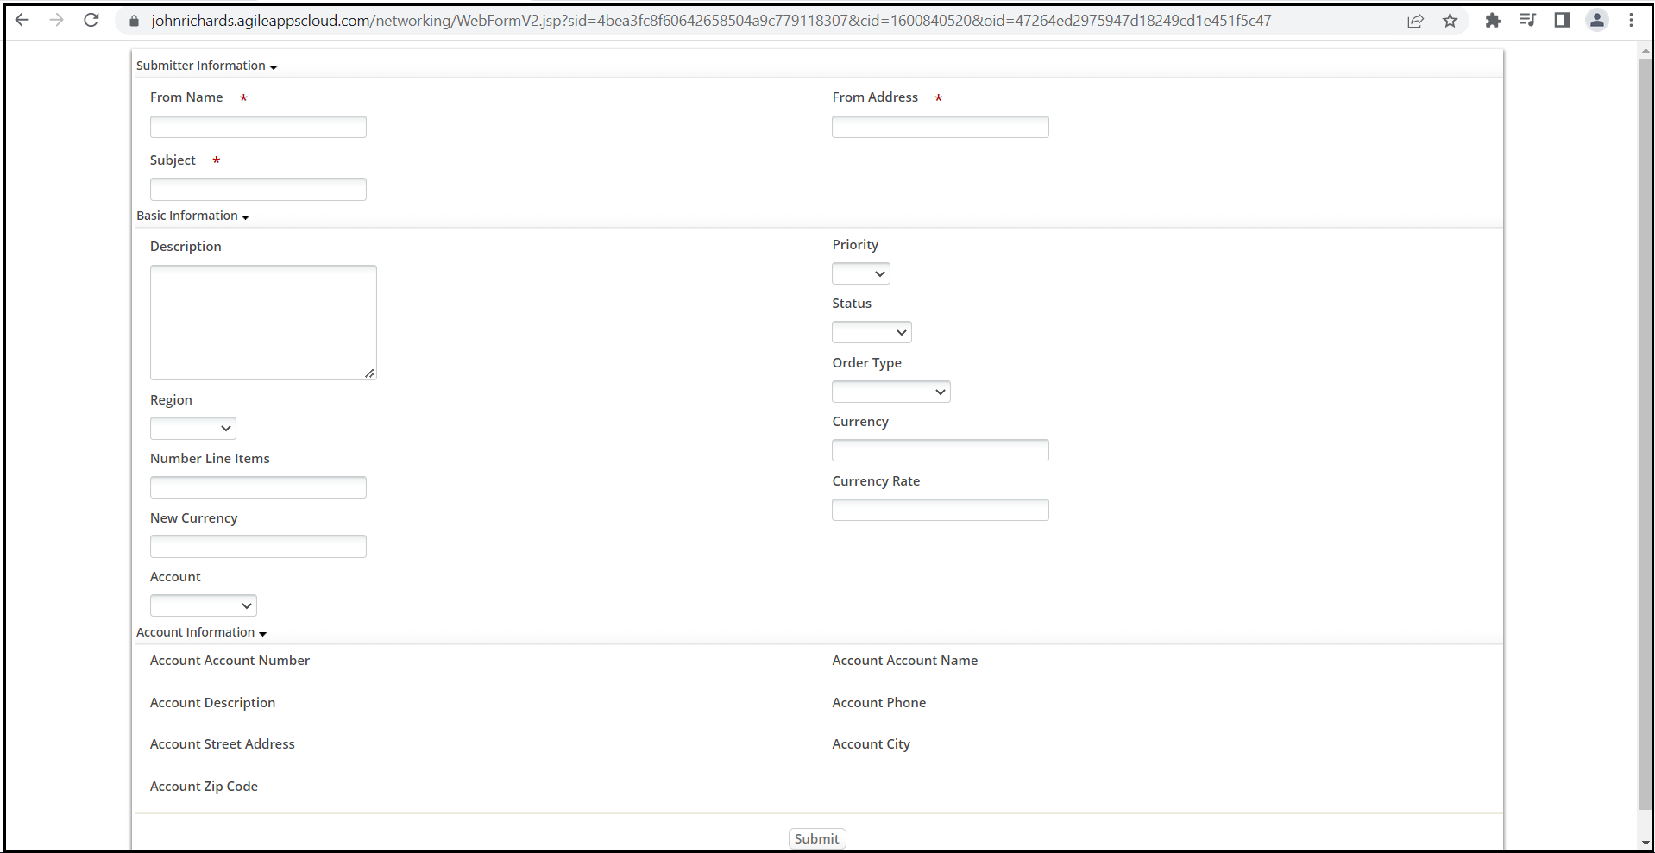Click 'Account Account Number' label
1655x853 pixels.
[230, 661]
